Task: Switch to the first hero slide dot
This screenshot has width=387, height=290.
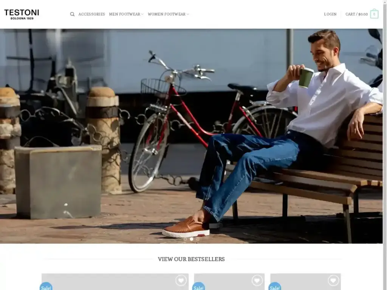Action: click(185, 239)
